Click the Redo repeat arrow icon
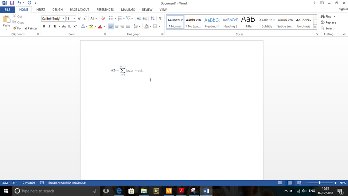 (x=29, y=3)
